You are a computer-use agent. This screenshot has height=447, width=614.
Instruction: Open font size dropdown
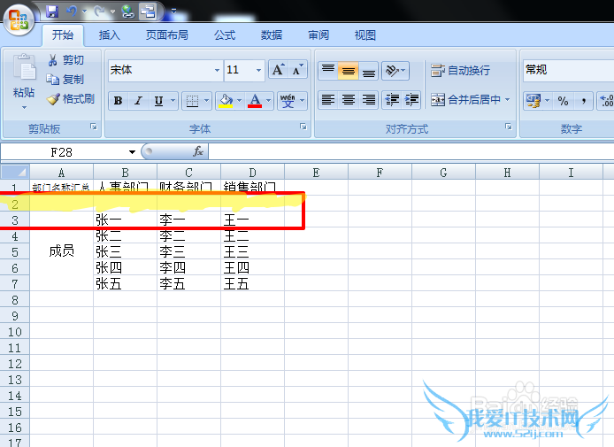tap(258, 71)
